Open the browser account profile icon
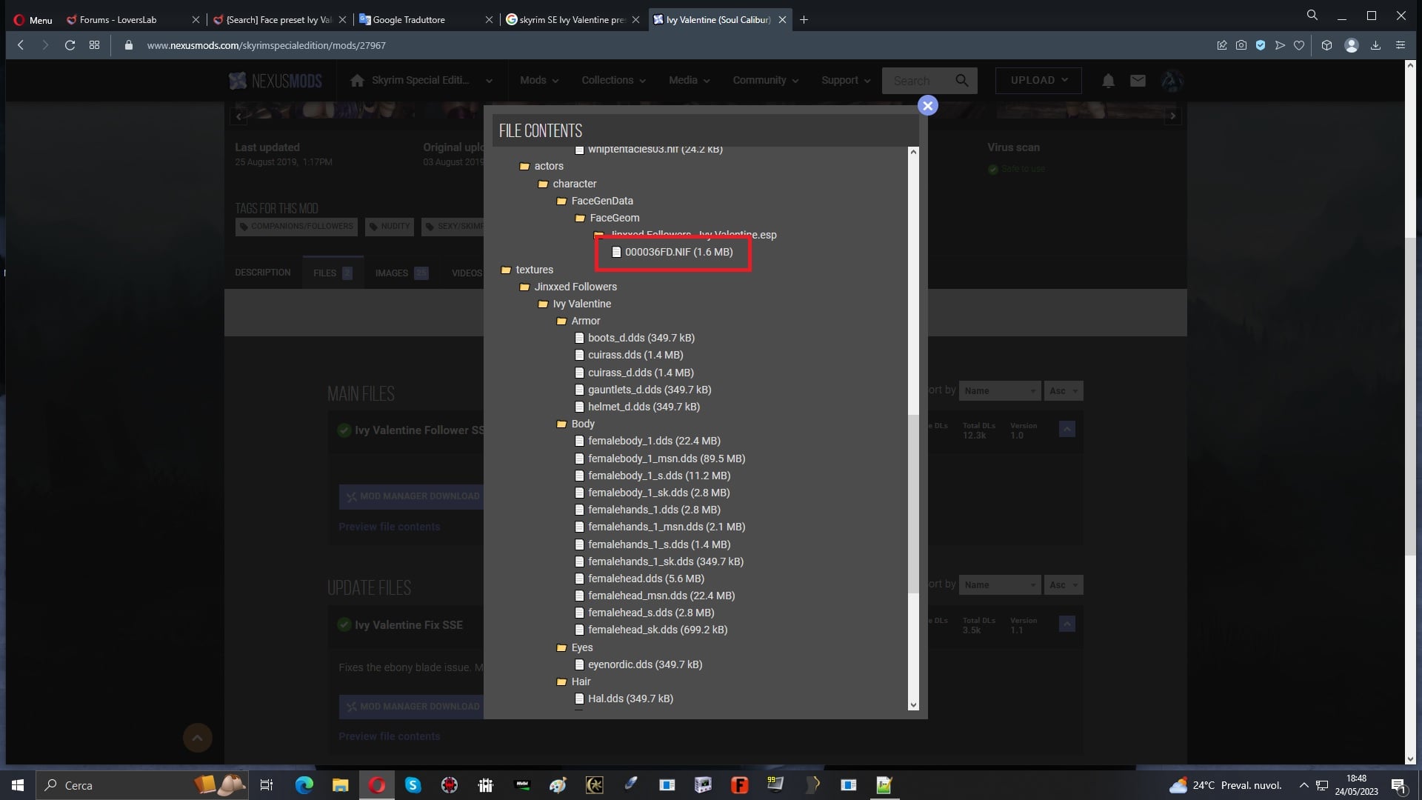Image resolution: width=1422 pixels, height=800 pixels. [x=1352, y=45]
